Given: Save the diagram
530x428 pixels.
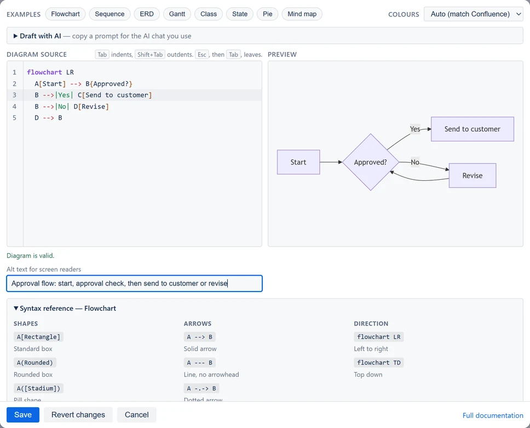Looking at the screenshot, I should (x=23, y=415).
